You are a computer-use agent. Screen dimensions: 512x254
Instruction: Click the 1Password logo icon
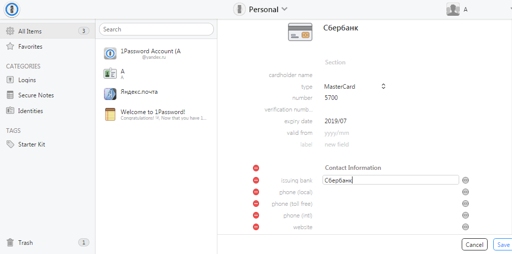(x=12, y=9)
